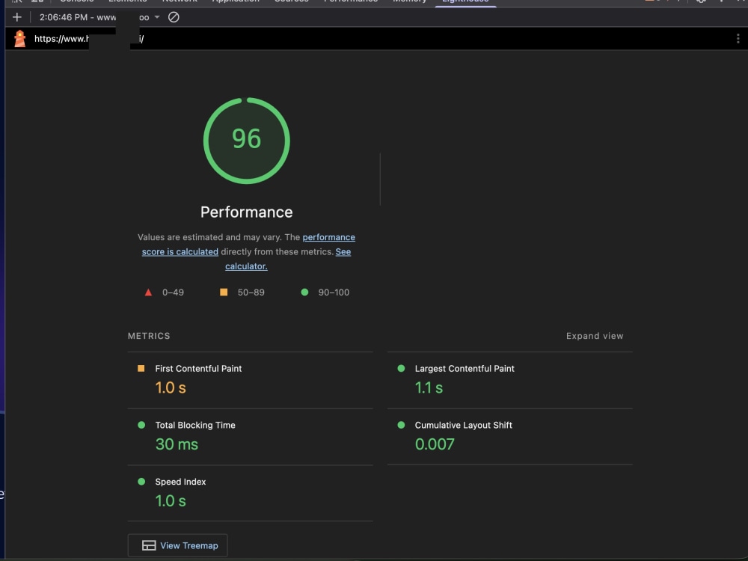The image size is (748, 561).
Task: Click the Lighthouse logo icon beside the URL
Action: [19, 39]
